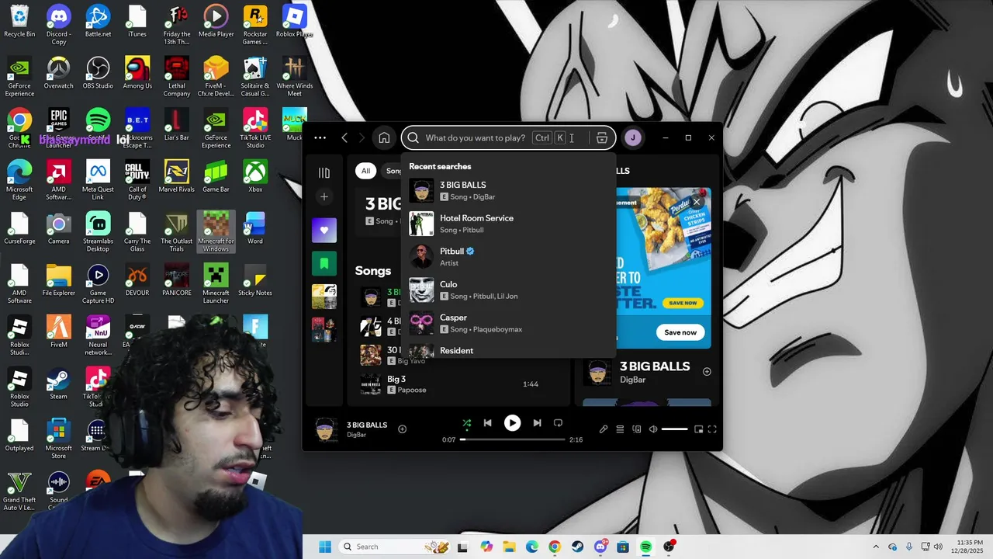This screenshot has width=993, height=559.
Task: Select the TikTok LIVE Studio desktop icon
Action: 255,129
